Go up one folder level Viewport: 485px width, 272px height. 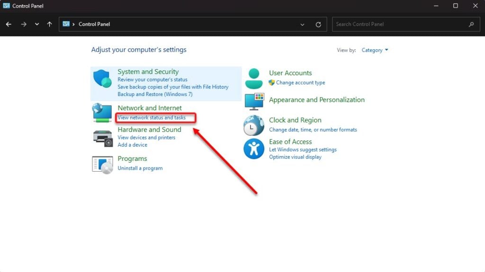50,25
